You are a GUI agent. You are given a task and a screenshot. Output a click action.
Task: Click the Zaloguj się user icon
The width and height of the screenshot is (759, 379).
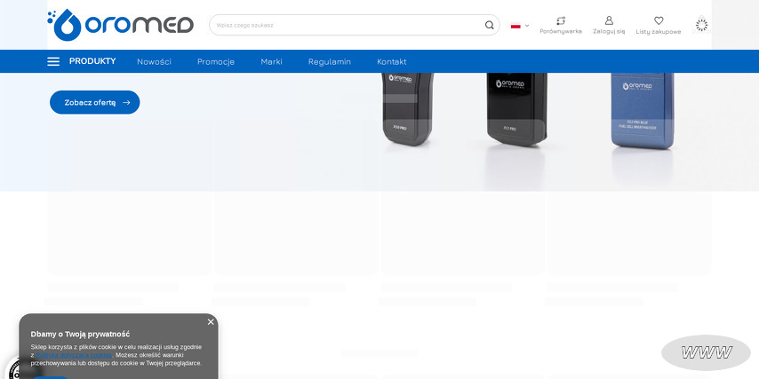(x=609, y=20)
